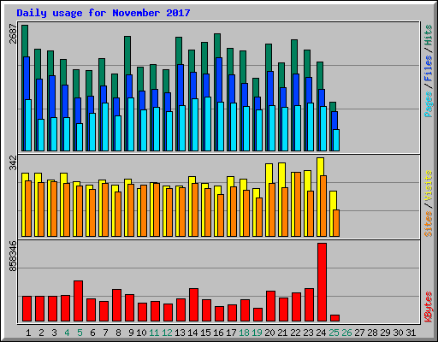Click the KBytes legend label
This screenshot has width=438, height=342.
coord(429,307)
